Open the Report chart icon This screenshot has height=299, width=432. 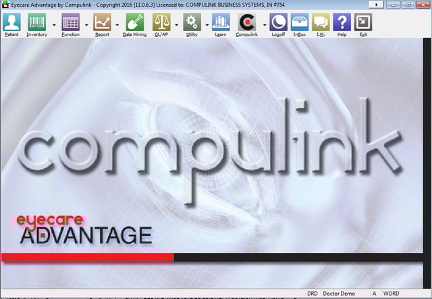102,22
